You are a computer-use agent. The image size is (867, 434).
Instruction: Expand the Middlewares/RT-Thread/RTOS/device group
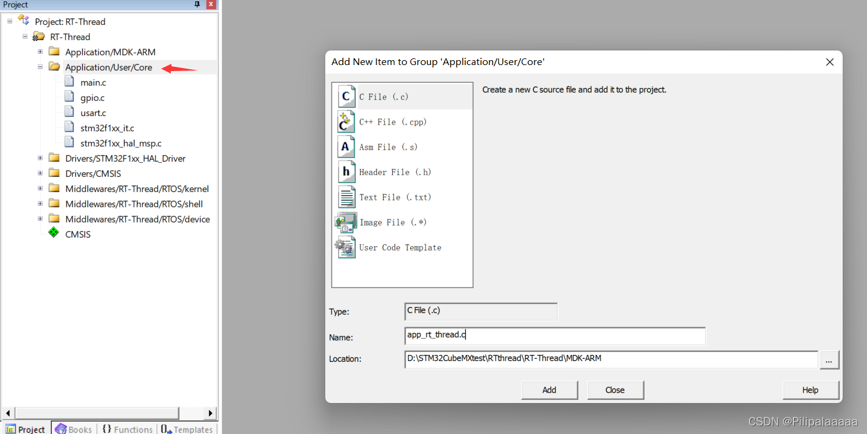[x=40, y=219]
